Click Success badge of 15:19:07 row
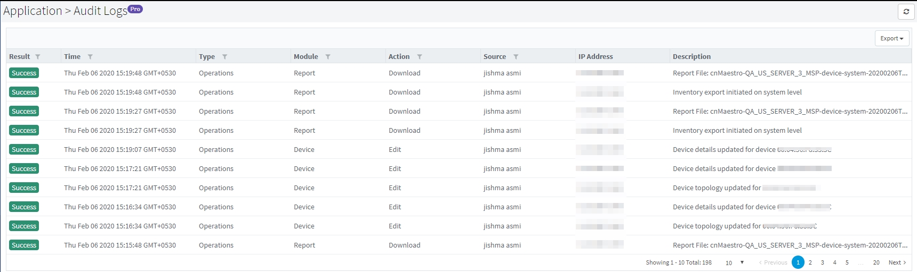Screen dimensions: 917x272 click(x=24, y=150)
